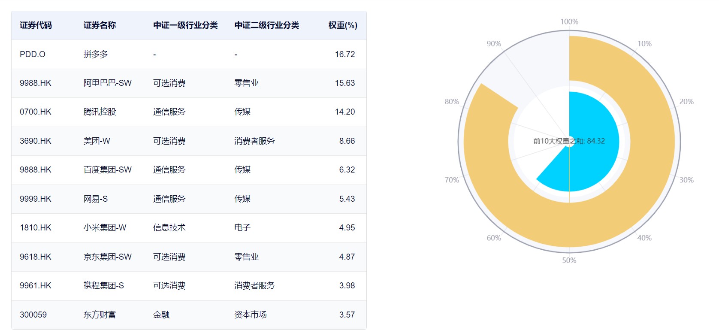The width and height of the screenshot is (719, 330).
Task: Select the 3690.HK code cell
Action: tap(36, 141)
